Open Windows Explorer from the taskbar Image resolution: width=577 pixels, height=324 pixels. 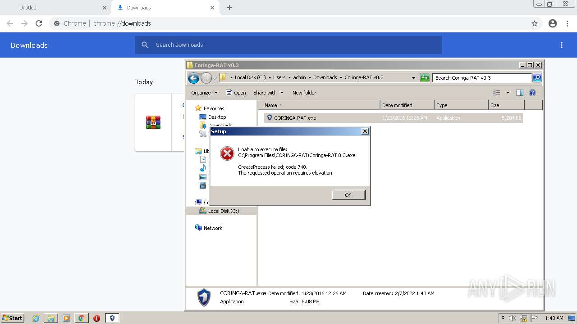tap(51, 318)
